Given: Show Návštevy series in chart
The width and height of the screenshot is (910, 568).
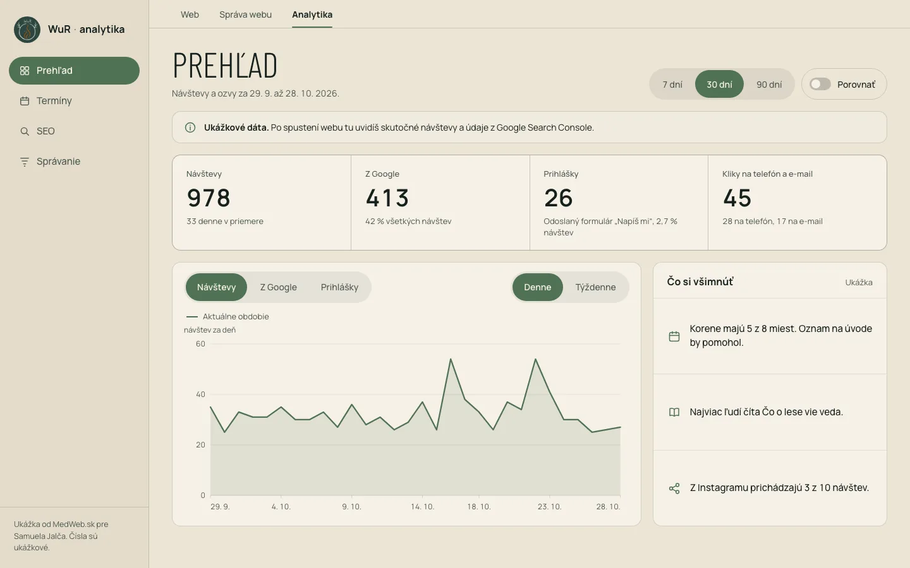Looking at the screenshot, I should [216, 287].
